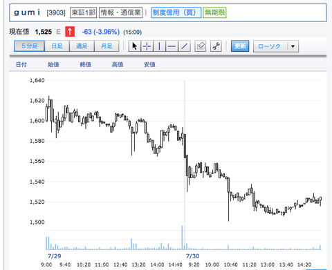Click the 始値 column label
Screen dimensions: 332x270
(53, 65)
